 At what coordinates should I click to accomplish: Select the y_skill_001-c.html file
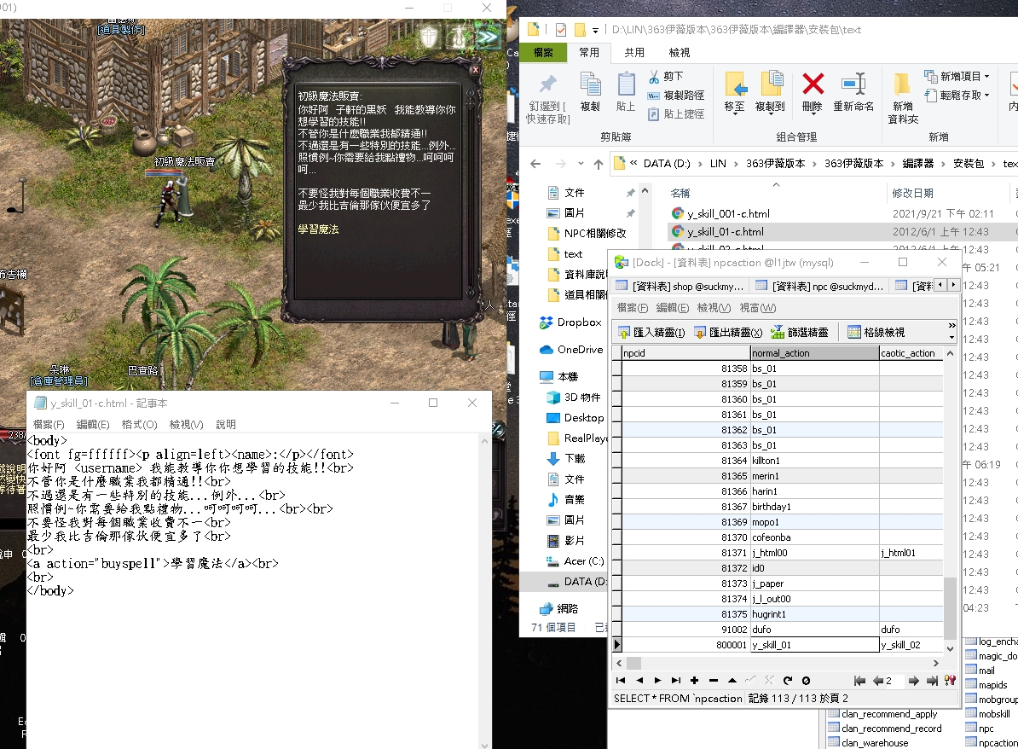tap(728, 214)
